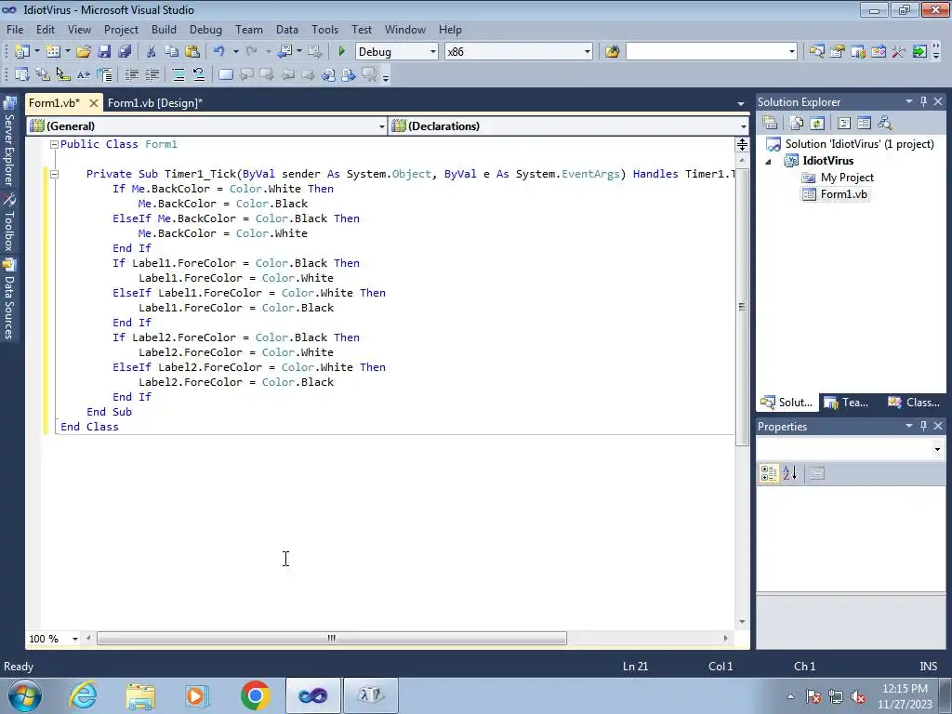Toggle auto-hide pin on Properties panel
The height and width of the screenshot is (714, 952).
(x=923, y=426)
